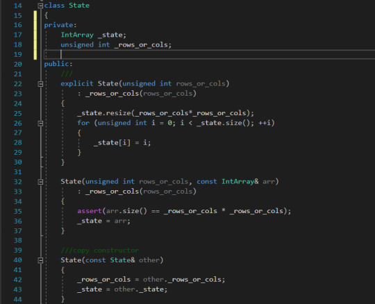Click 'State(const State& other)' signature
The image size is (375, 304).
(112, 260)
